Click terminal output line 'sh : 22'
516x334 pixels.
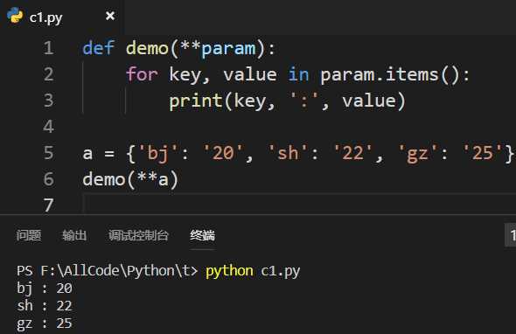click(45, 306)
